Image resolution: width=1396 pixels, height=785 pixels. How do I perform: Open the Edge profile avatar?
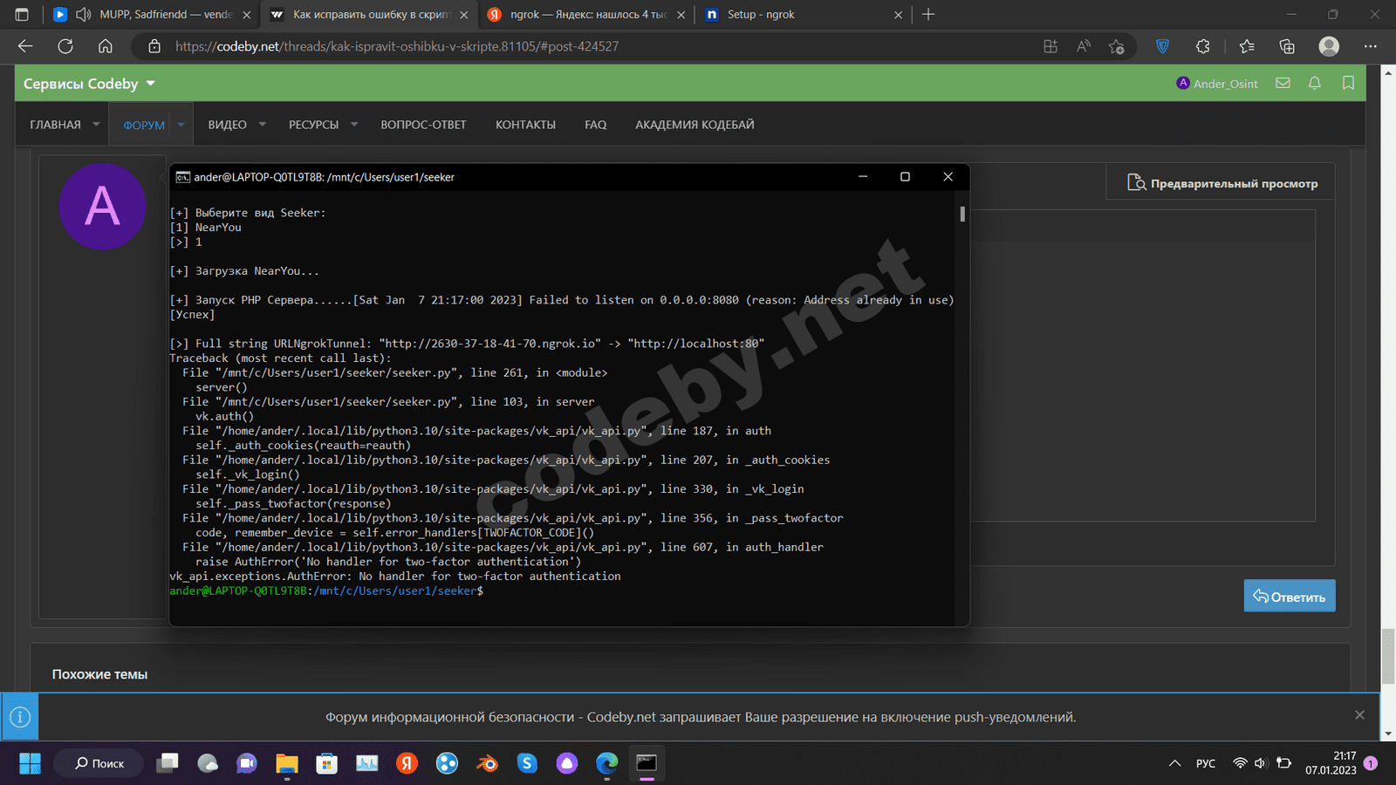(x=1329, y=46)
